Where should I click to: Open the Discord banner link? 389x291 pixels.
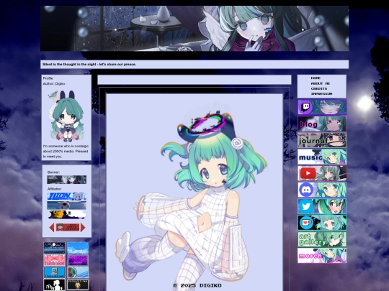(322, 190)
